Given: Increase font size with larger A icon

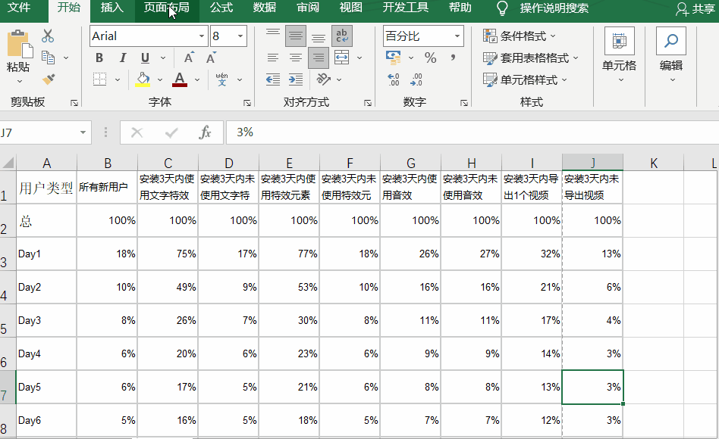Looking at the screenshot, I should click(189, 58).
